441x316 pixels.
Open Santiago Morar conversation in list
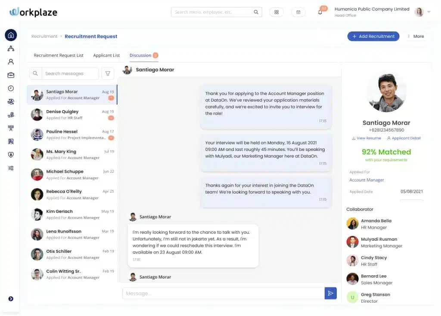[72, 95]
